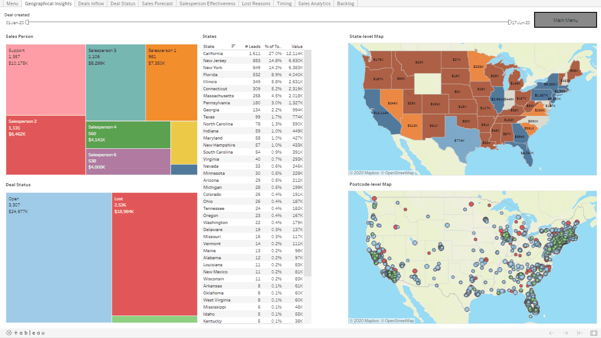Select the Illinois row

click(253, 81)
